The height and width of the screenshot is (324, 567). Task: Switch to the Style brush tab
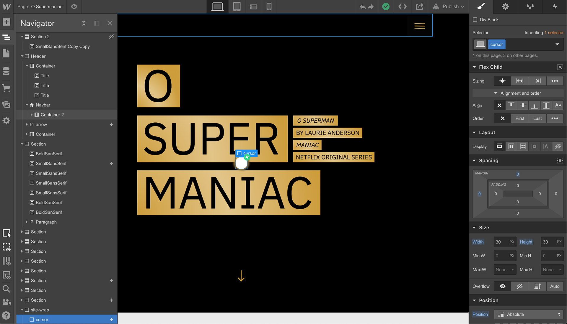click(x=481, y=6)
